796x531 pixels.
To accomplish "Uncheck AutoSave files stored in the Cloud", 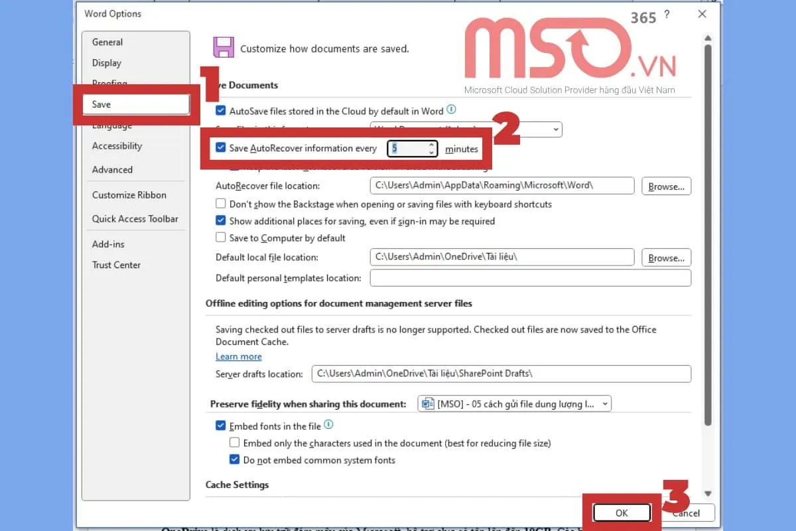I will click(x=220, y=110).
